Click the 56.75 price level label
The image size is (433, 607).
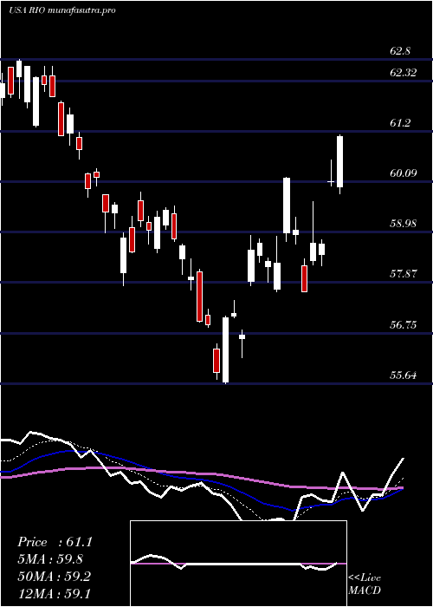point(404,325)
